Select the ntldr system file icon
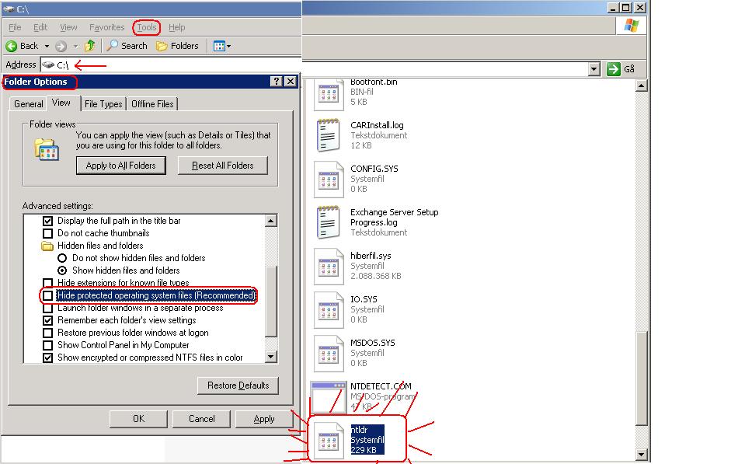 tap(329, 440)
